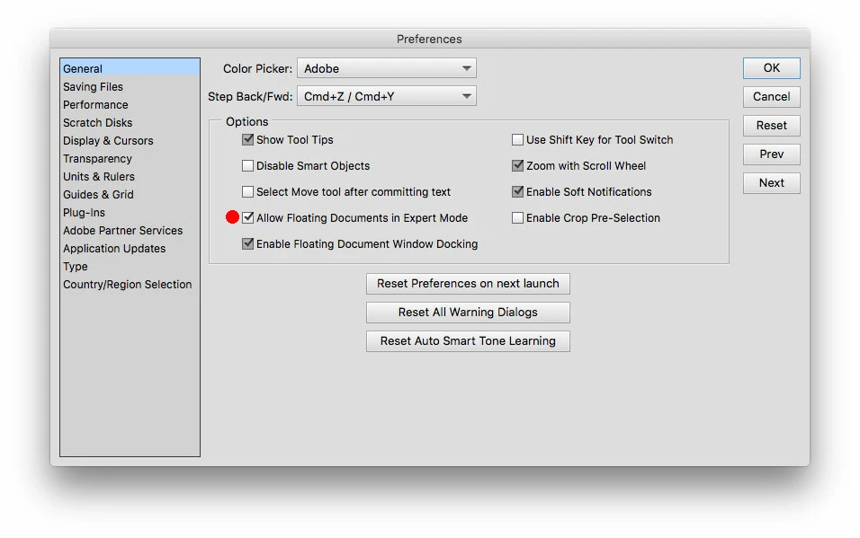Image resolution: width=860 pixels, height=538 pixels.
Task: Enable Disable Smart Objects checkbox
Action: (248, 165)
